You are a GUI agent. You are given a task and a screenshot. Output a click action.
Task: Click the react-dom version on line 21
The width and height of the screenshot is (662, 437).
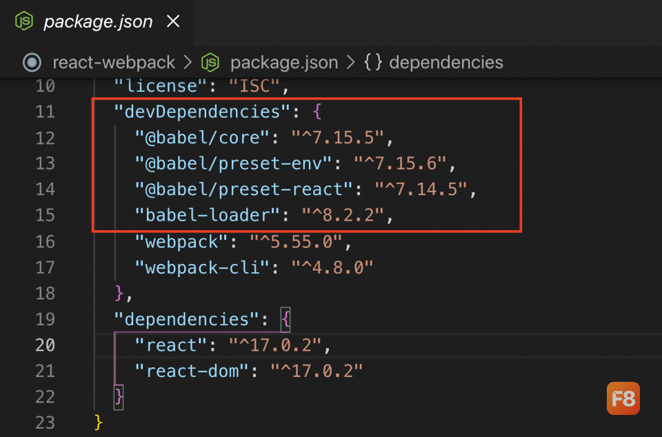pyautogui.click(x=317, y=372)
